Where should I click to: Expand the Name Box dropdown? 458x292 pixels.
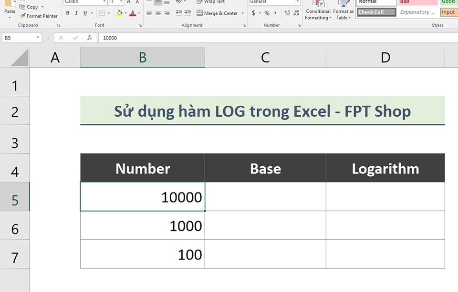coord(38,37)
